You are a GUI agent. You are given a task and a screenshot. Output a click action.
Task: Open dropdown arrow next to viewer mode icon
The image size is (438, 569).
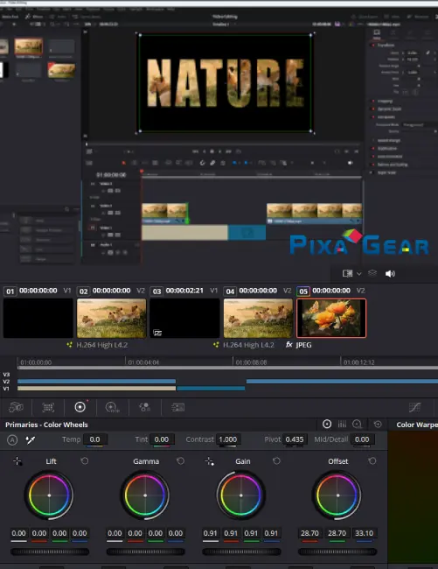pos(359,274)
